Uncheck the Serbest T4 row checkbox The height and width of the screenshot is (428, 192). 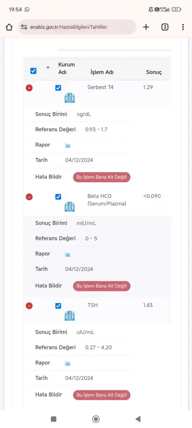(58, 88)
